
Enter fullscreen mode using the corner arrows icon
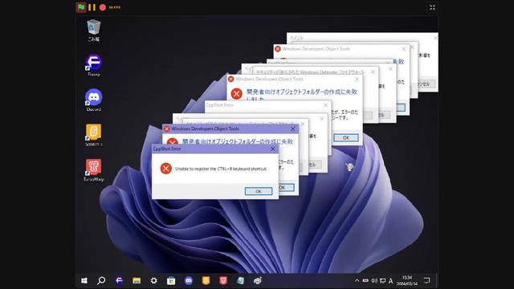432,7
